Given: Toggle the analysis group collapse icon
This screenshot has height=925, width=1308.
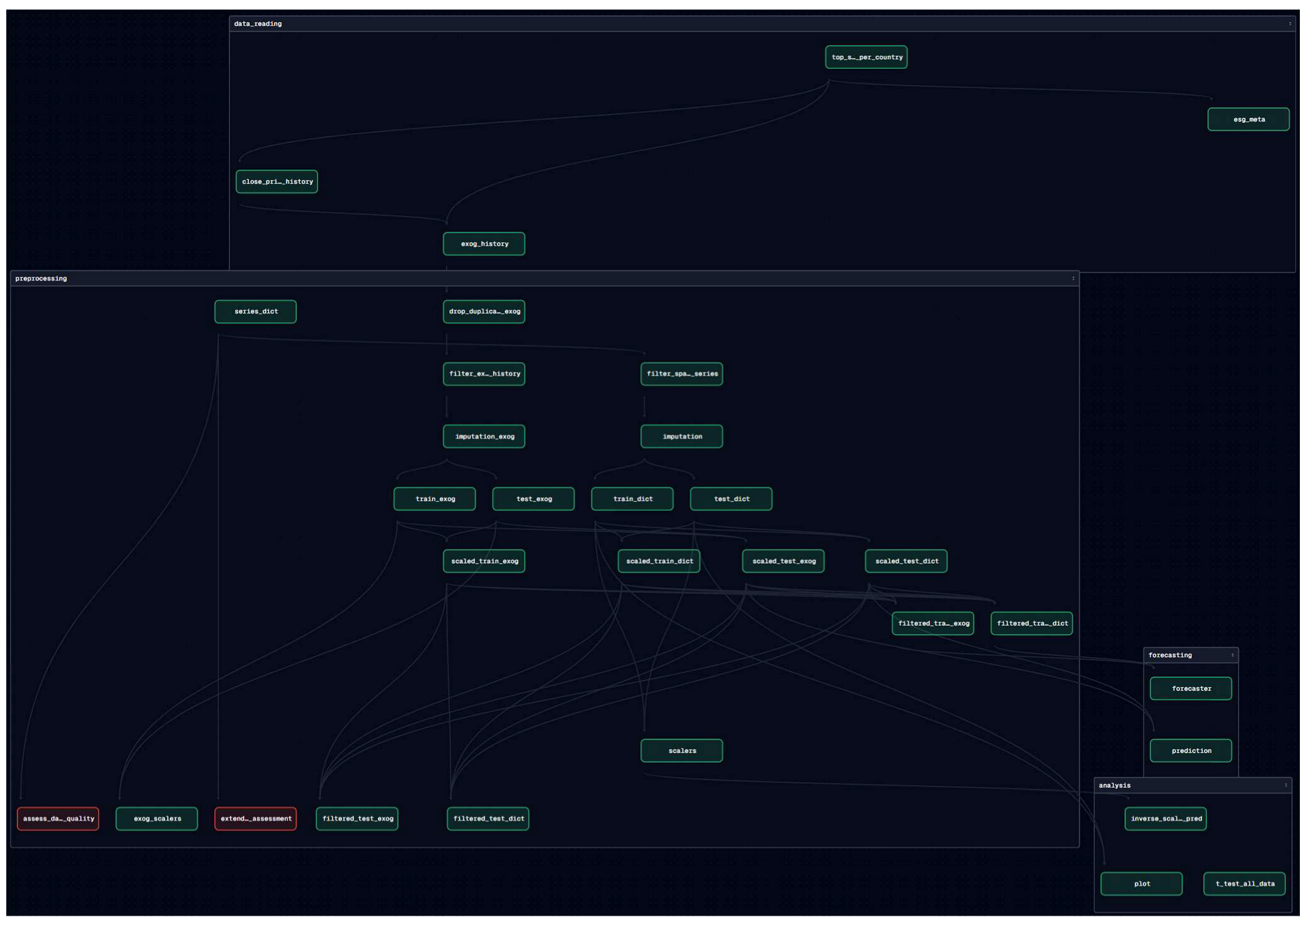Looking at the screenshot, I should click(x=1285, y=785).
